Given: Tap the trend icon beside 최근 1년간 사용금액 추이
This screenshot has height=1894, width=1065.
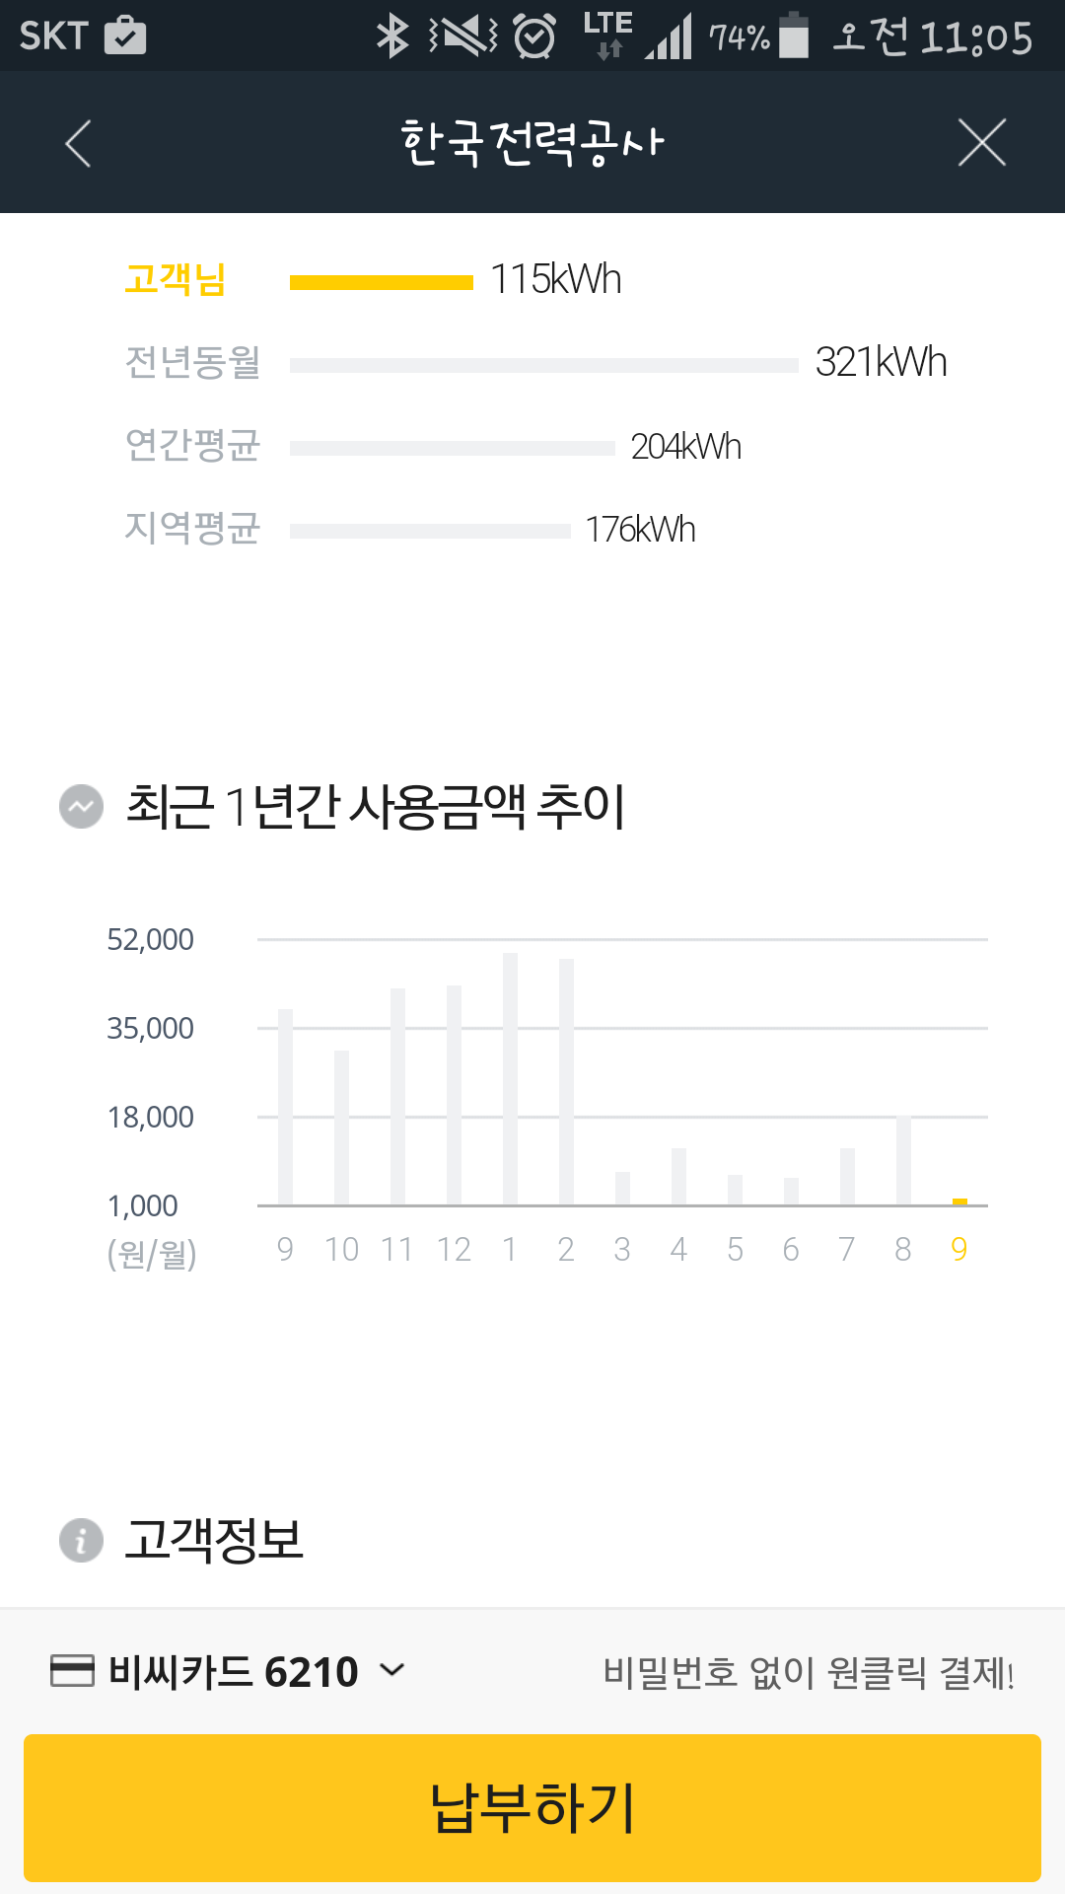Looking at the screenshot, I should pyautogui.click(x=81, y=807).
